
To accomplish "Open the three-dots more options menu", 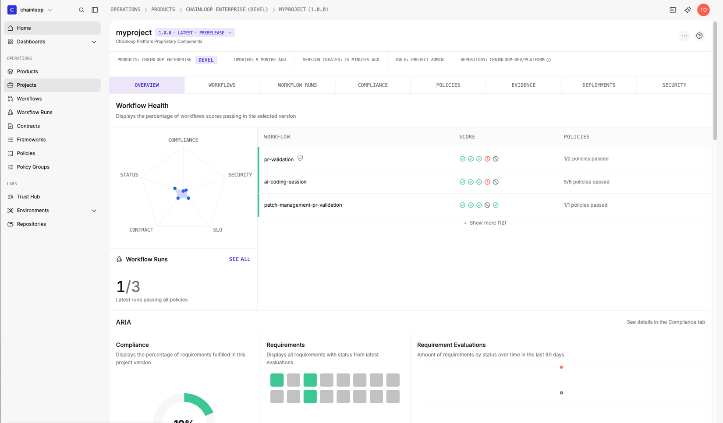I will click(x=684, y=36).
